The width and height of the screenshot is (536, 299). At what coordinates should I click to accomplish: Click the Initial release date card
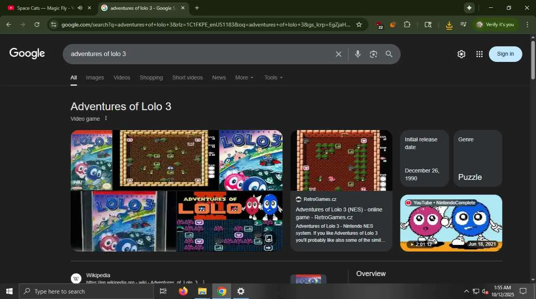click(424, 158)
